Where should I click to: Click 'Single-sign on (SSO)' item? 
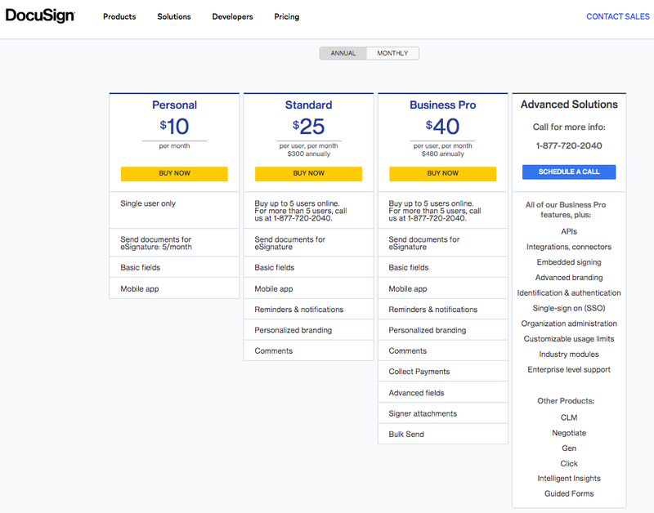point(569,309)
